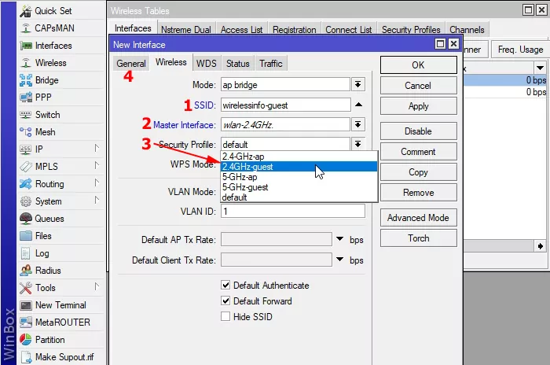Open the Queues sidebar icon

26,219
